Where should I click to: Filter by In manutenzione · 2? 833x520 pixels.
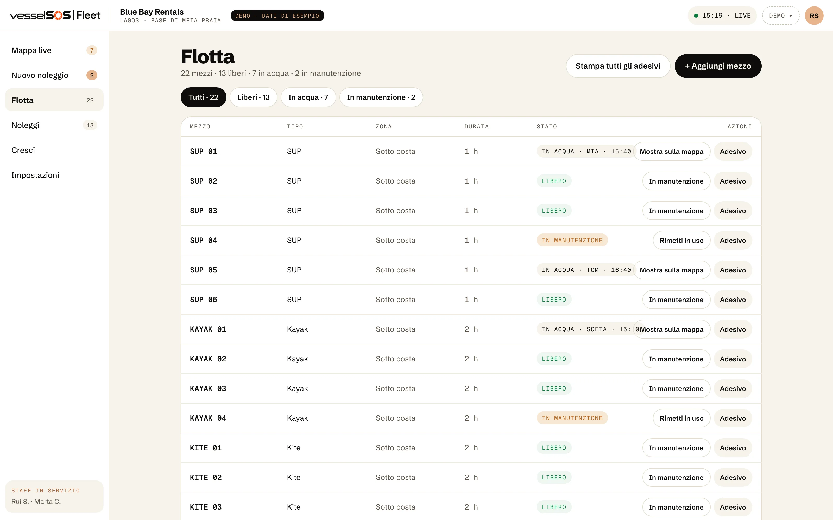pyautogui.click(x=381, y=97)
